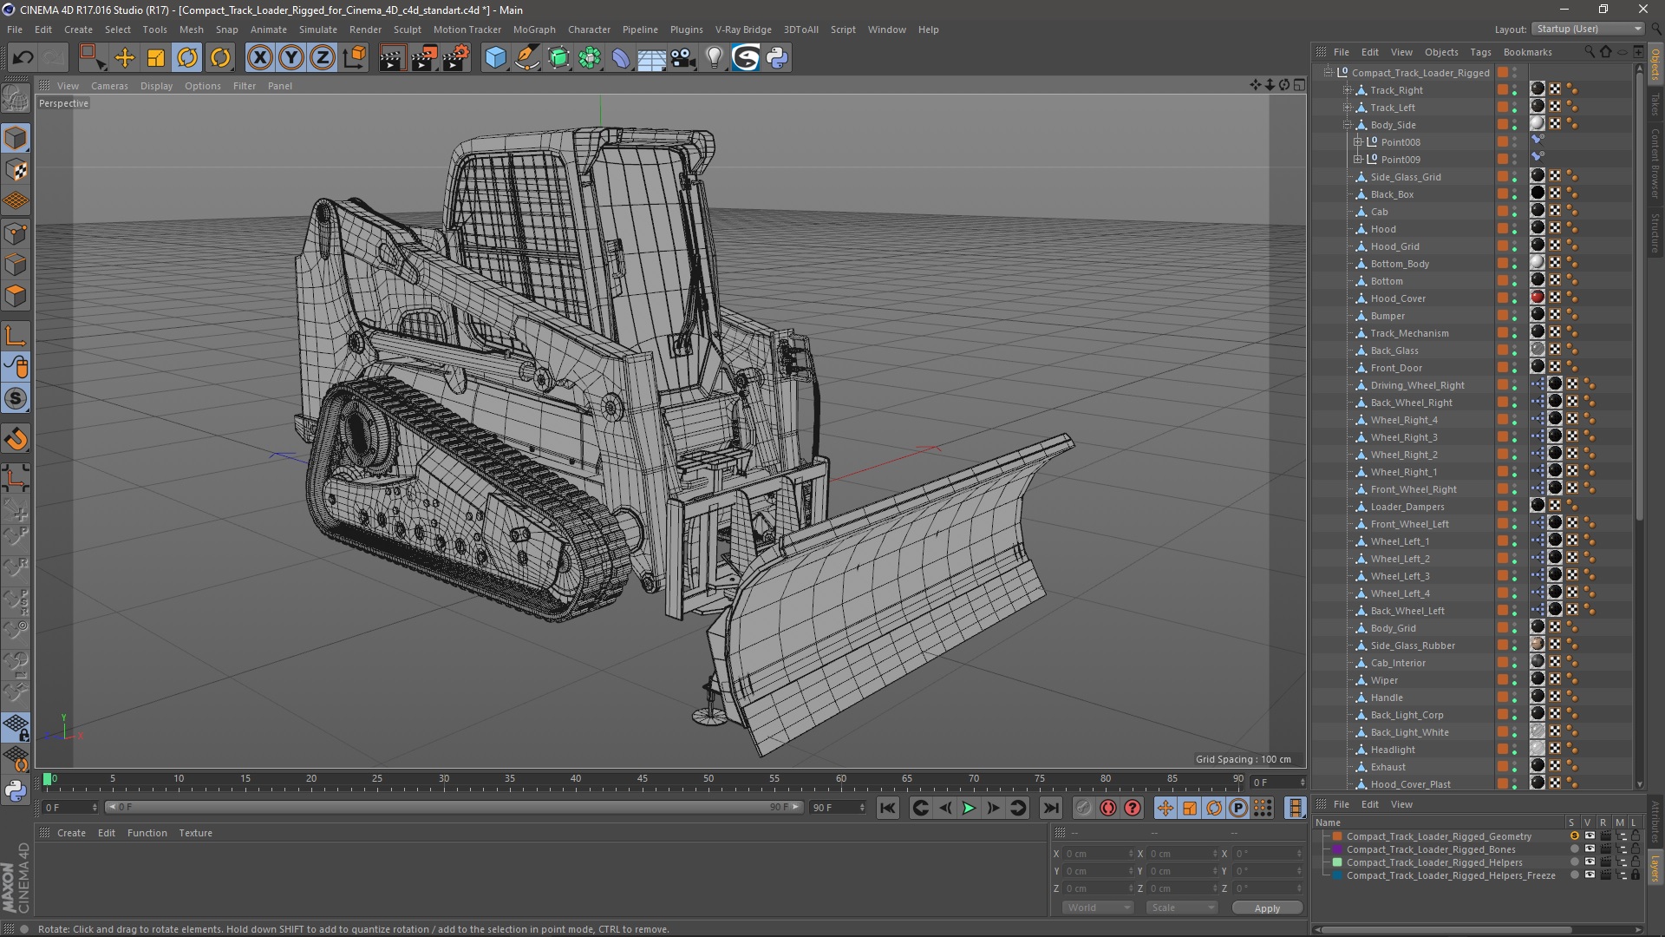The image size is (1665, 937).
Task: Select the Move tool
Action: pyautogui.click(x=125, y=58)
